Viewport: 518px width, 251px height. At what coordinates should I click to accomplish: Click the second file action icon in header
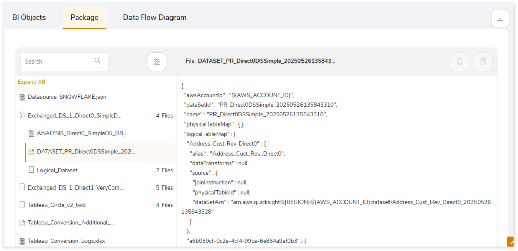(x=483, y=61)
